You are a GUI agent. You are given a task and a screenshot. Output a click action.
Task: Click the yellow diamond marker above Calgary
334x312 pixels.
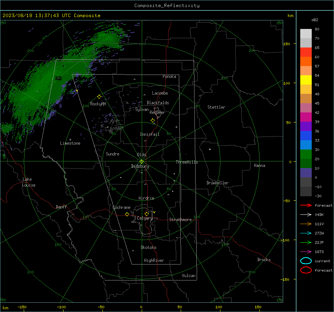[x=147, y=214]
